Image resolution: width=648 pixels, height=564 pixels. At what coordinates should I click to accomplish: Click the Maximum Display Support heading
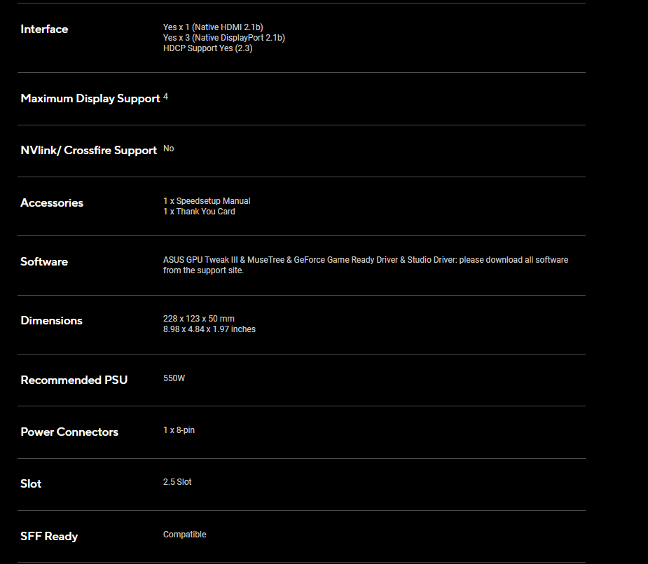coord(90,99)
